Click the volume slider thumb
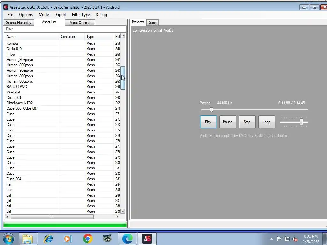Viewport: 327px width, 245px height. [x=301, y=122]
